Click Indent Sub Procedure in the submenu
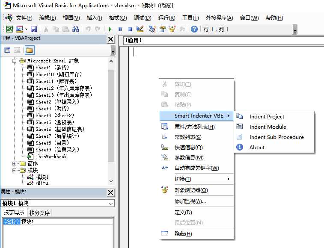The height and width of the screenshot is (248, 324). (x=274, y=137)
